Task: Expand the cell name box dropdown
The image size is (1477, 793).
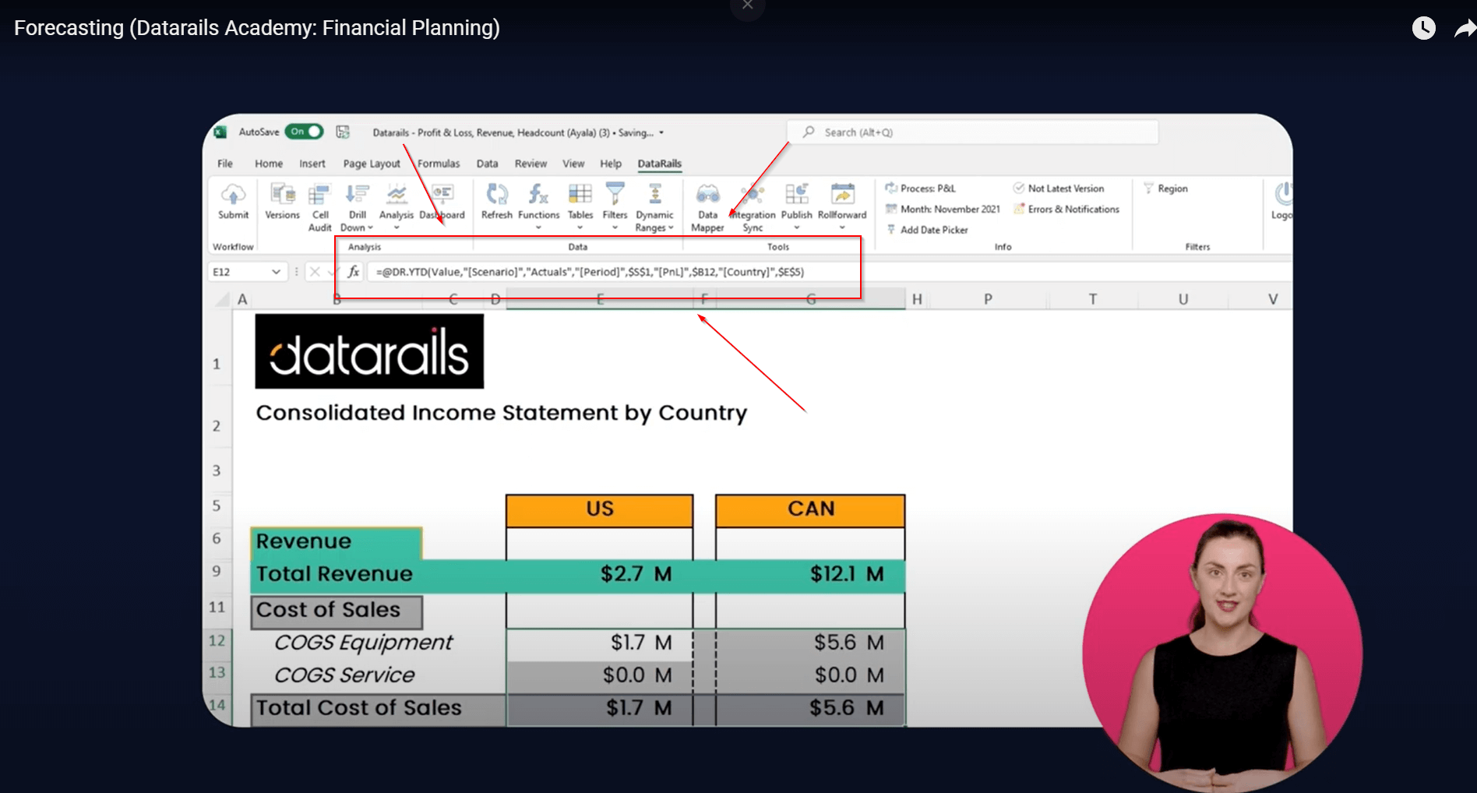Action: point(276,272)
